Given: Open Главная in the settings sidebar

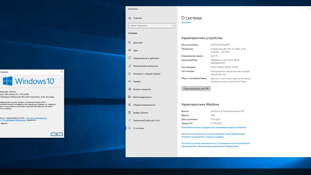Looking at the screenshot, I should 137,18.
